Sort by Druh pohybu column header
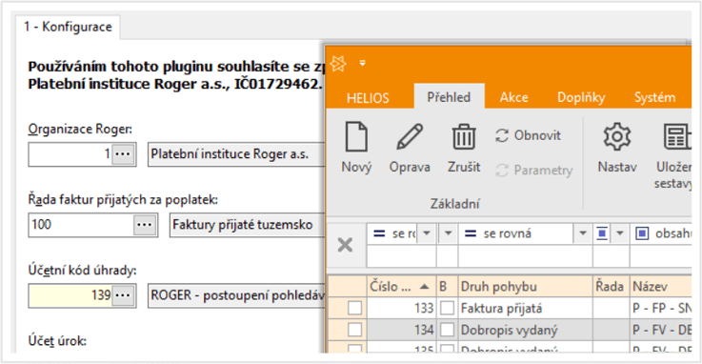Image resolution: width=702 pixels, height=364 pixels. (x=525, y=287)
